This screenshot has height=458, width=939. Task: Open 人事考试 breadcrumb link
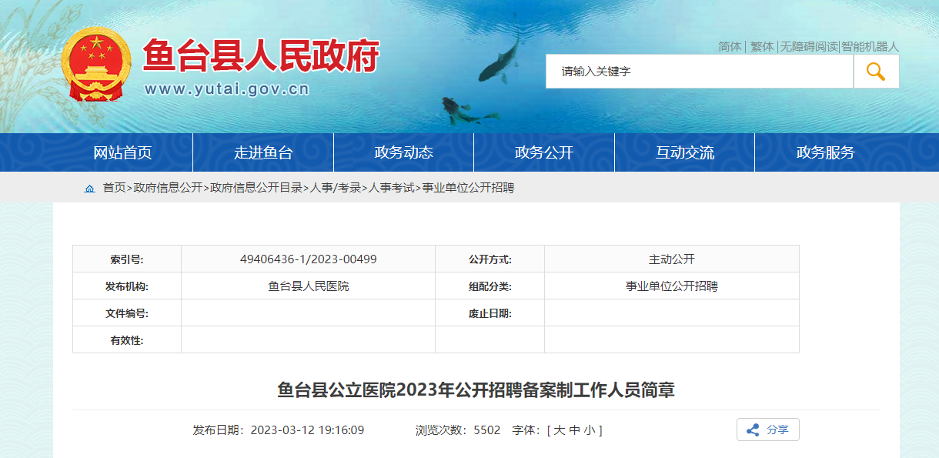[391, 188]
